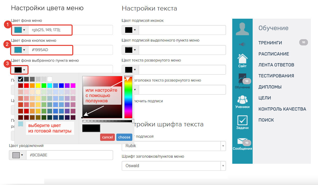Open ЛЕНТА ОТВЕТОВ menu item
The width and height of the screenshot is (318, 185).
click(x=276, y=65)
